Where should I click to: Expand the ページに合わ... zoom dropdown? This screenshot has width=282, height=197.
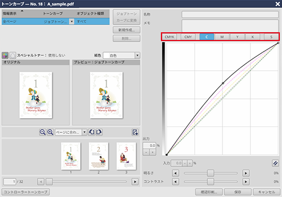point(85,132)
